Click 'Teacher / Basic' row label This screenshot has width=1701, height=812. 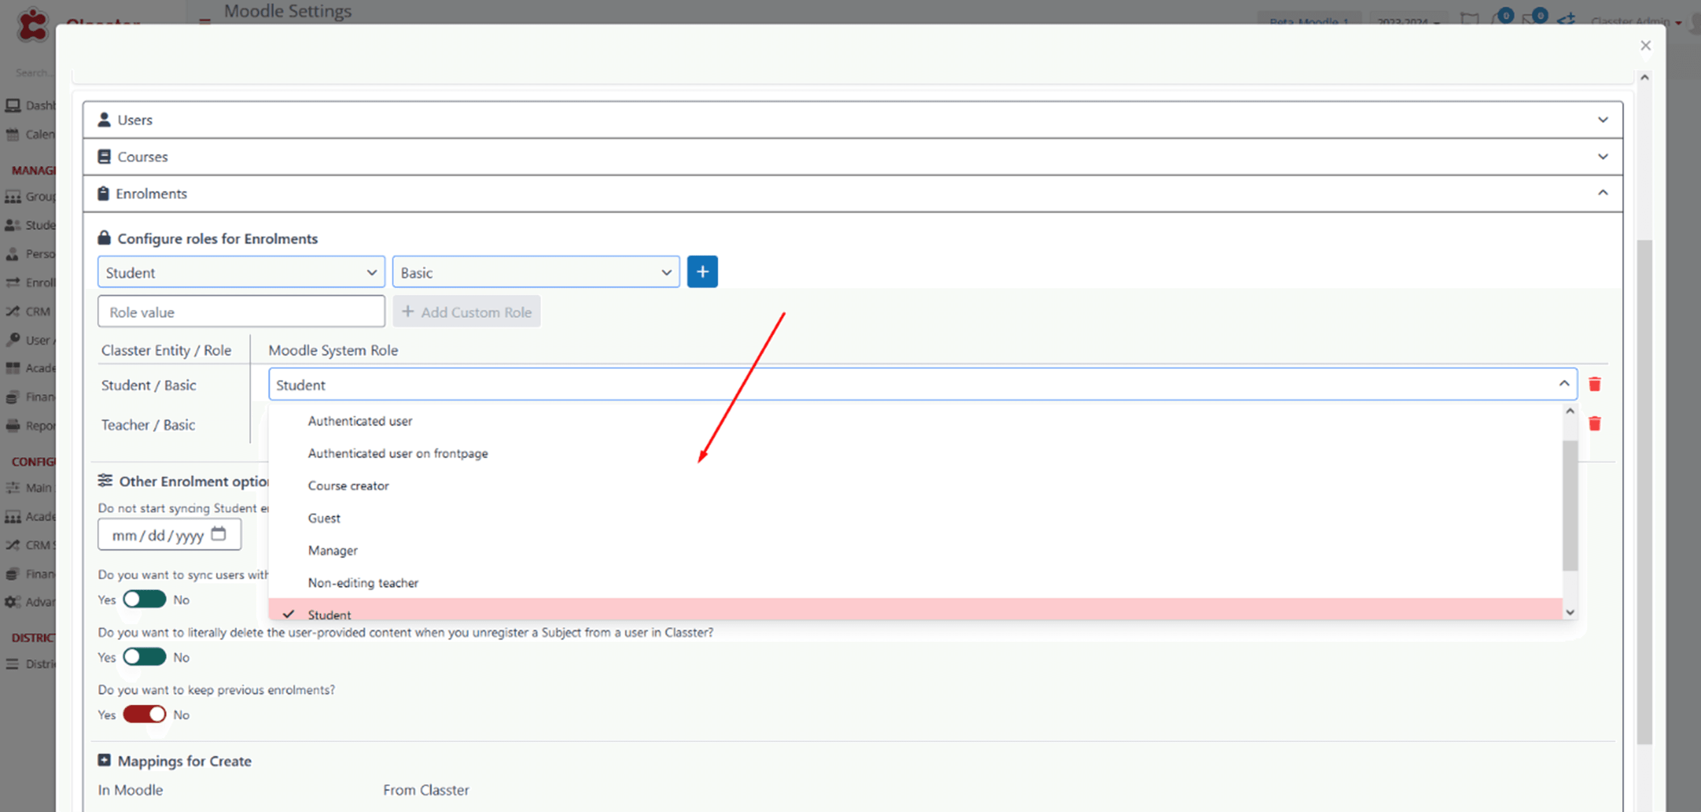(148, 424)
